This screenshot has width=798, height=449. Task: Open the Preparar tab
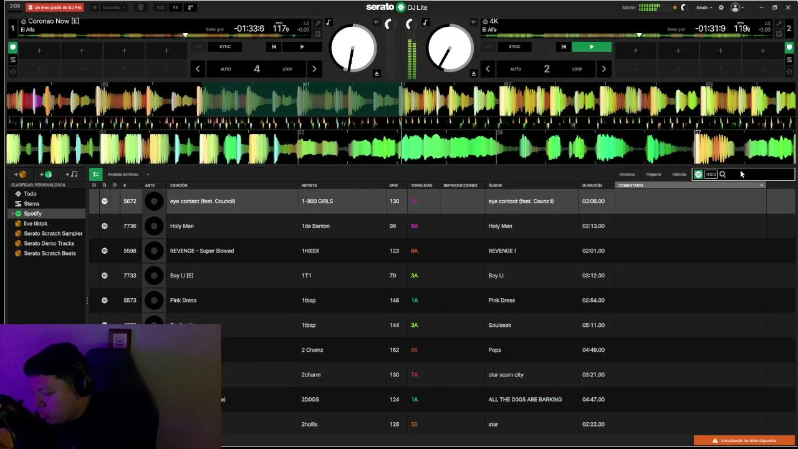point(653,175)
